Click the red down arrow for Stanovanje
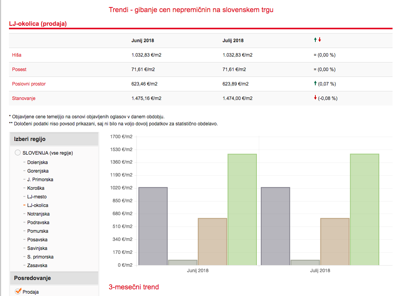This screenshot has height=296, width=398. 315,98
